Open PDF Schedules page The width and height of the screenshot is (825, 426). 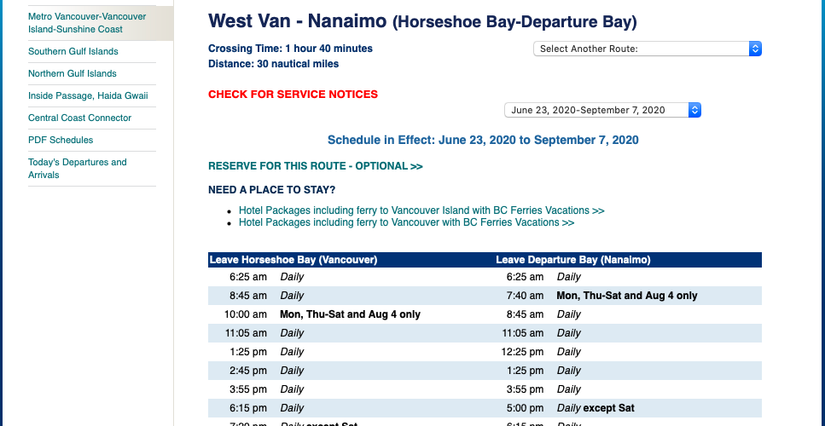(x=61, y=140)
